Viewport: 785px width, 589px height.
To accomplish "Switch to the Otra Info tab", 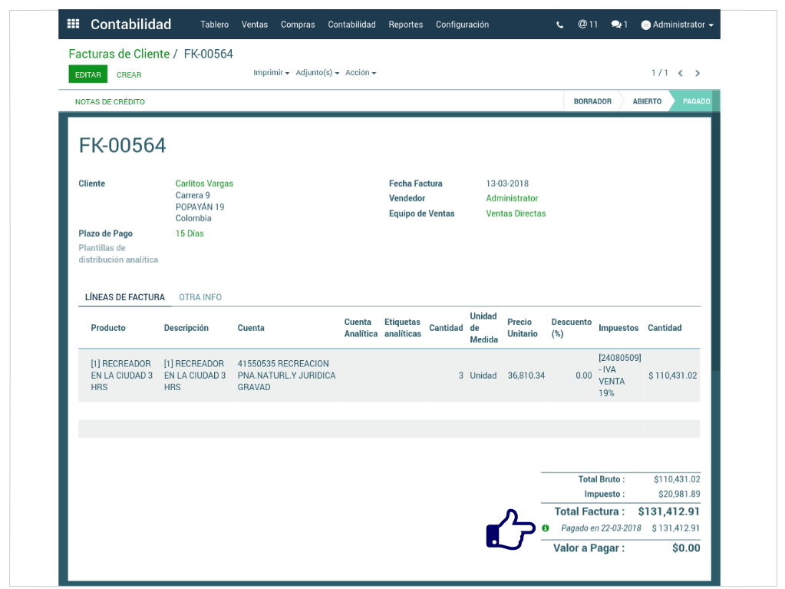I will click(x=200, y=297).
